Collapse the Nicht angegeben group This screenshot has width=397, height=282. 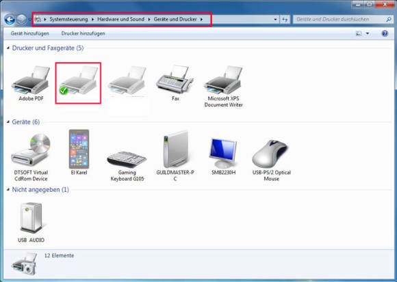(x=8, y=190)
